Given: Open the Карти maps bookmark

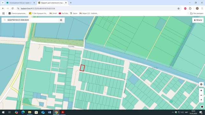Looking at the screenshot, I should point(74,13).
